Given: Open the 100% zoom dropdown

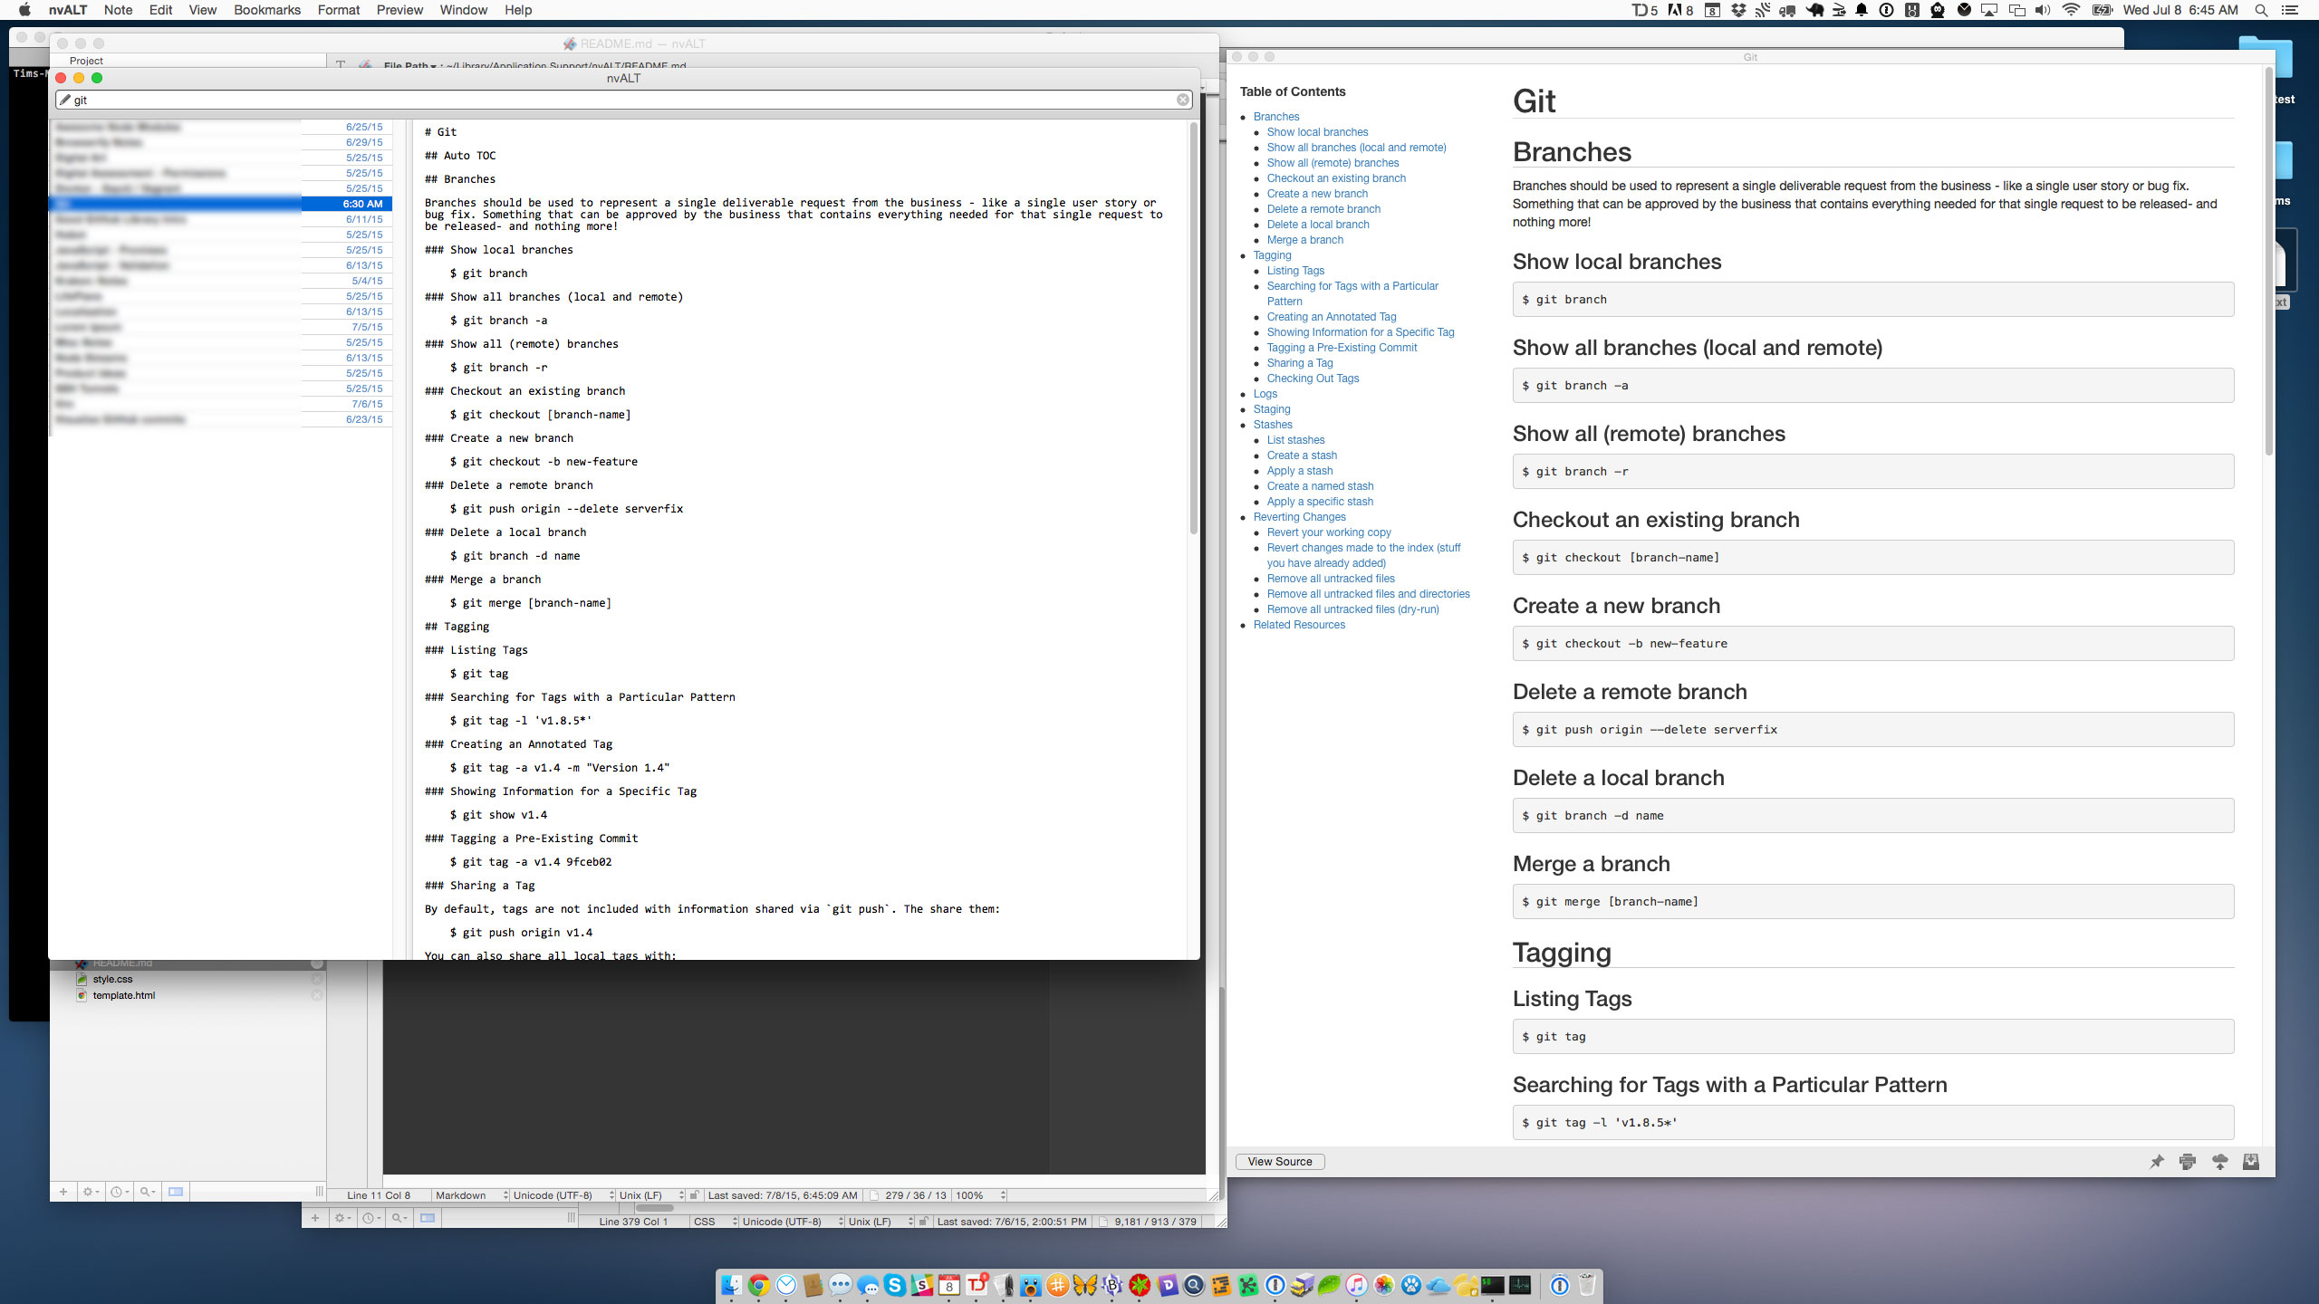Looking at the screenshot, I should pos(978,1195).
